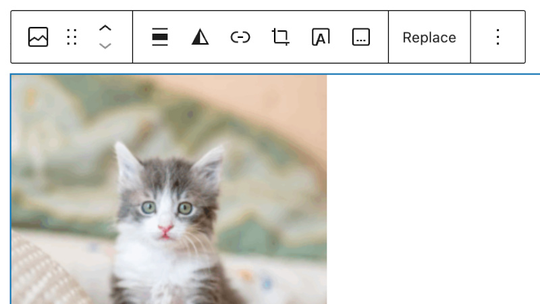
Task: Click the Replace button
Action: click(x=429, y=37)
